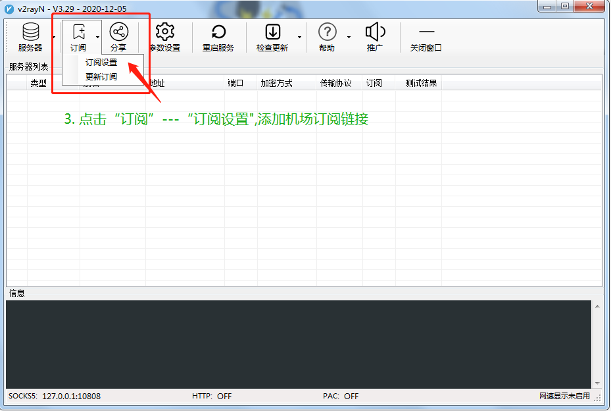The width and height of the screenshot is (611, 411).
Task: Expand the dropdown arrow beside 检查更新
Action: 299,37
